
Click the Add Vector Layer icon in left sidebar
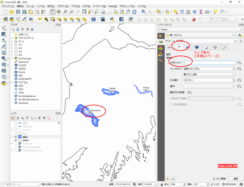4,28
